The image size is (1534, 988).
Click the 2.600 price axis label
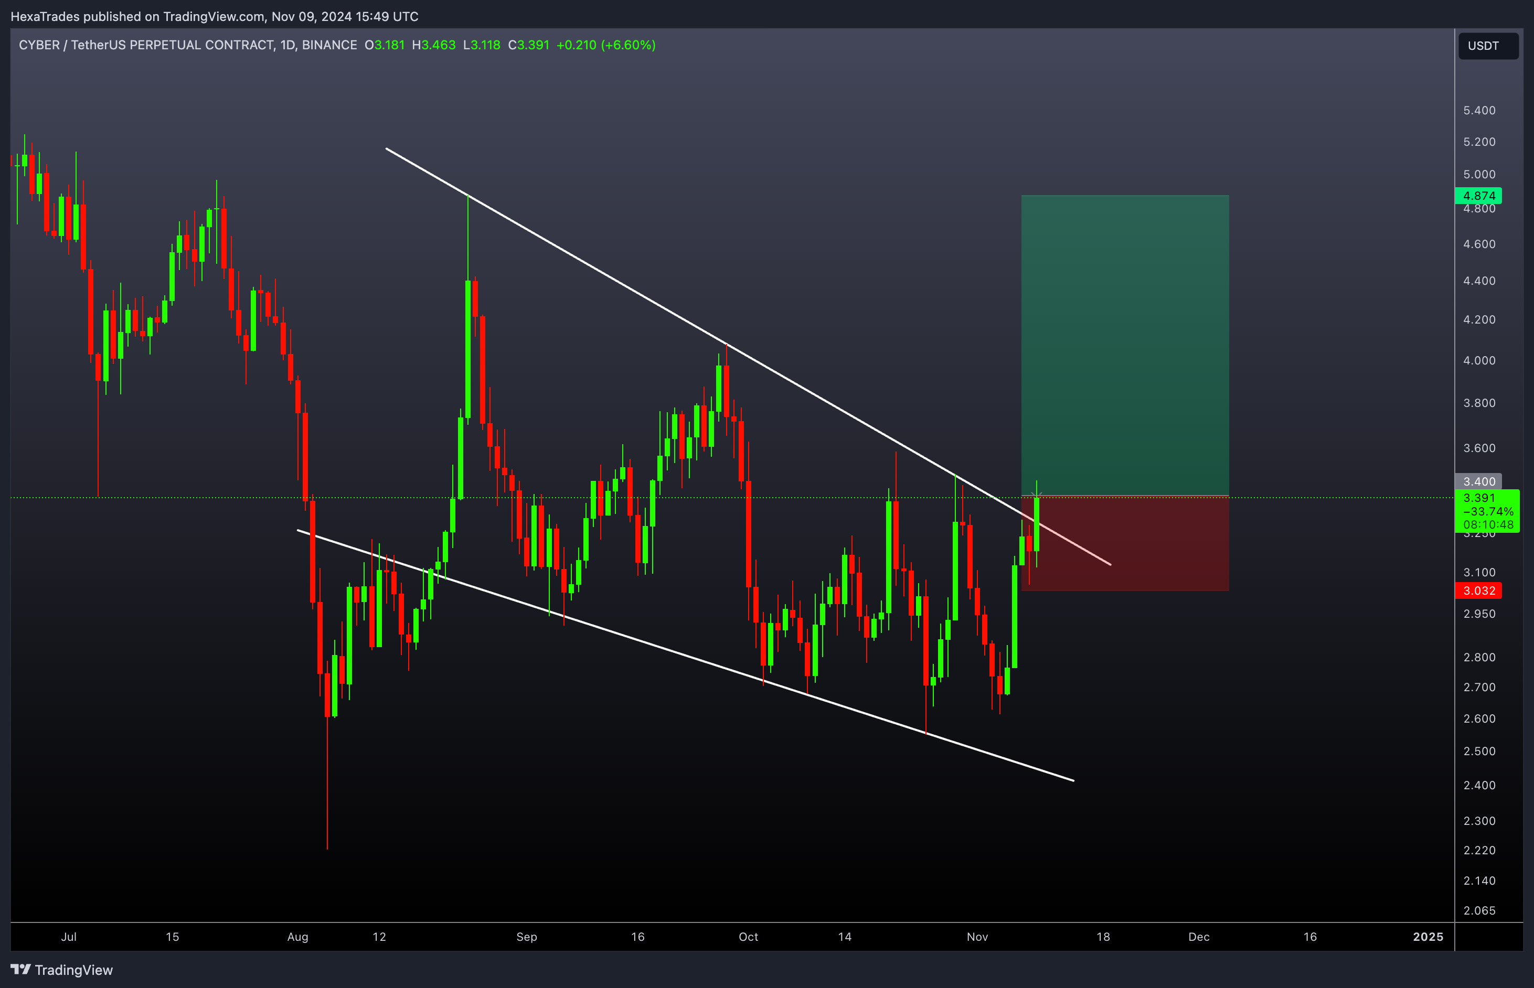pyautogui.click(x=1479, y=718)
